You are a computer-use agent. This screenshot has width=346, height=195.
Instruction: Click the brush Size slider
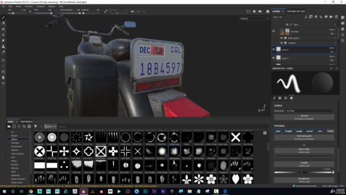pos(17,13)
